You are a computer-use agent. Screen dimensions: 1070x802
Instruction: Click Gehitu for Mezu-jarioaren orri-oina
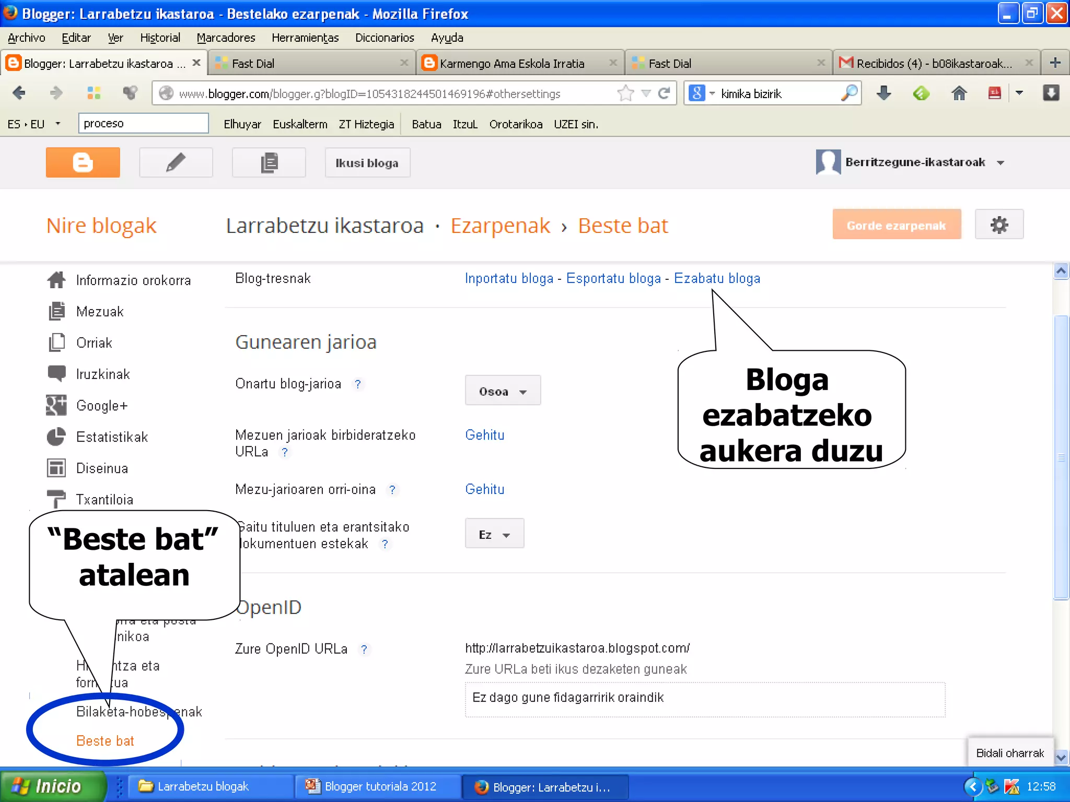(x=485, y=489)
